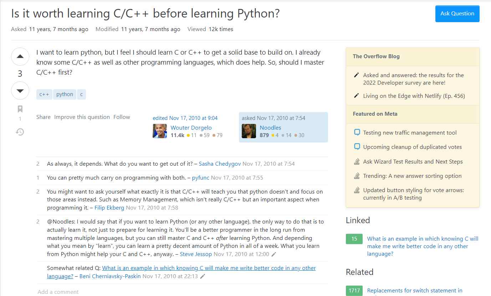Click Noodles' avatar thumbnail

click(x=249, y=131)
